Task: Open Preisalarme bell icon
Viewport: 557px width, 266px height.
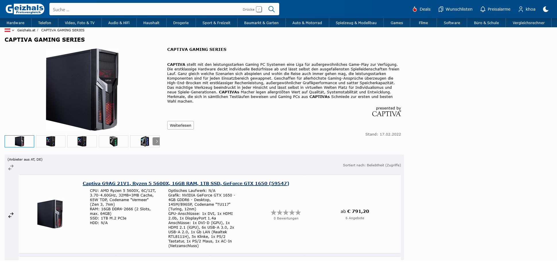Action: coord(483,9)
